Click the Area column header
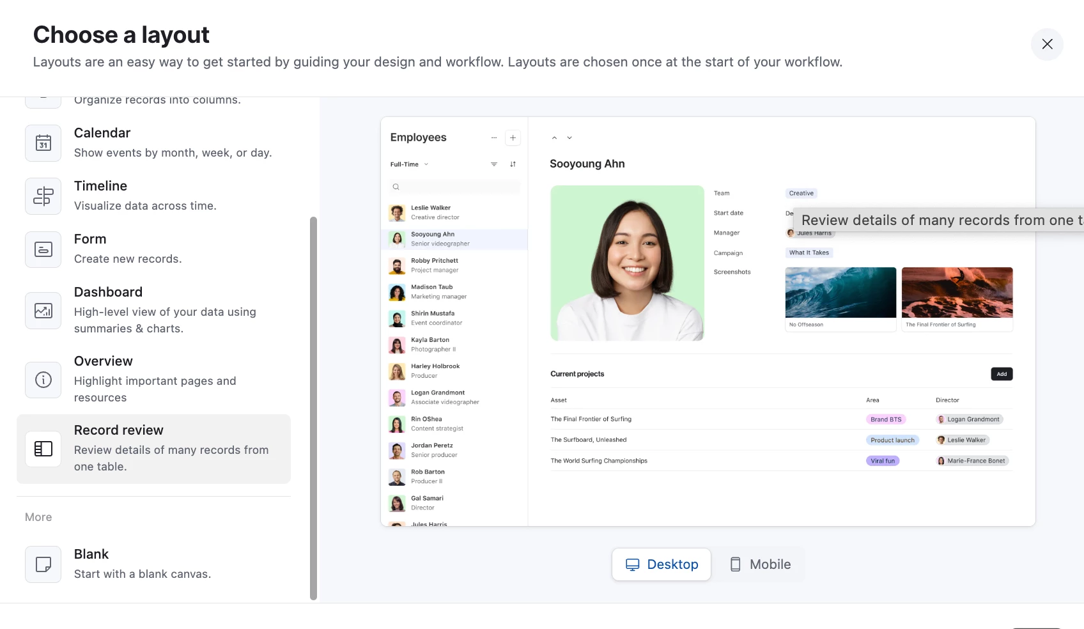The image size is (1084, 629). (x=872, y=400)
